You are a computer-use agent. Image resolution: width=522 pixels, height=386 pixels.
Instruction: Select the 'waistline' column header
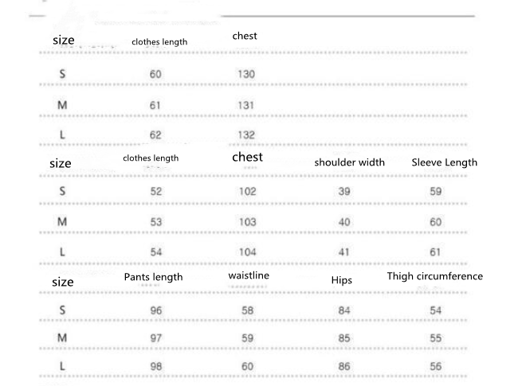(248, 275)
